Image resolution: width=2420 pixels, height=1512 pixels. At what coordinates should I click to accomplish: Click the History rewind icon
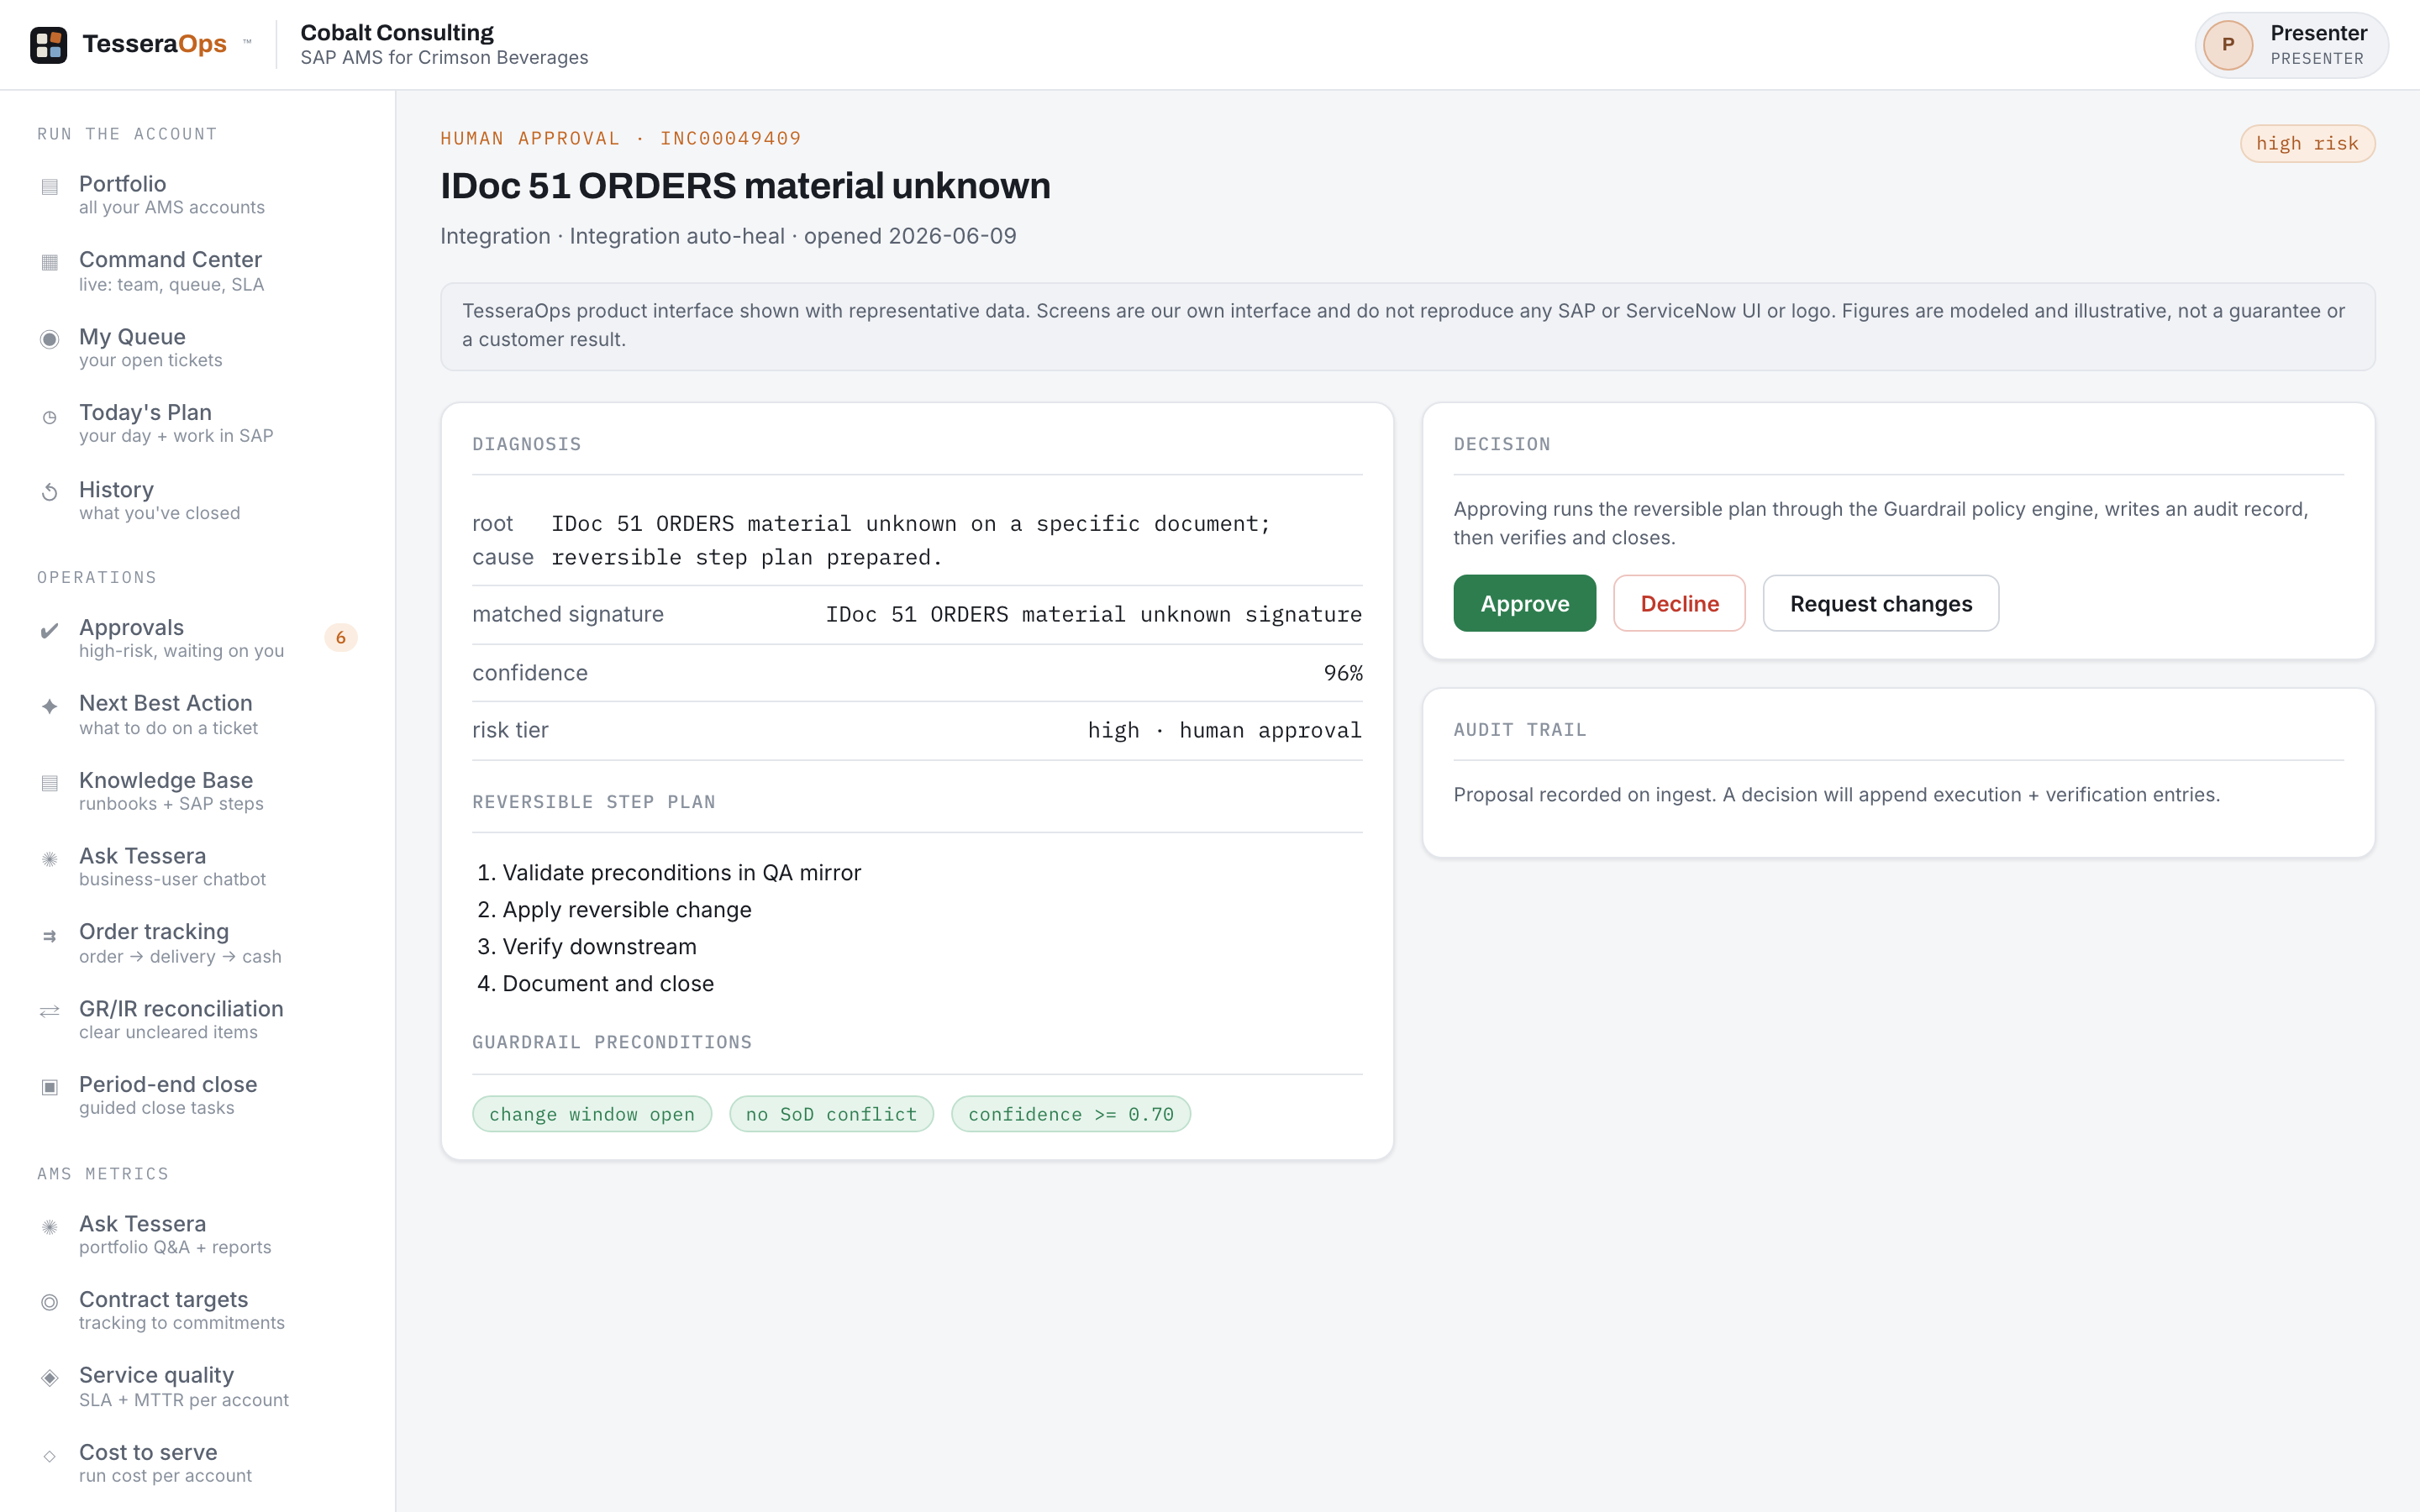point(49,492)
